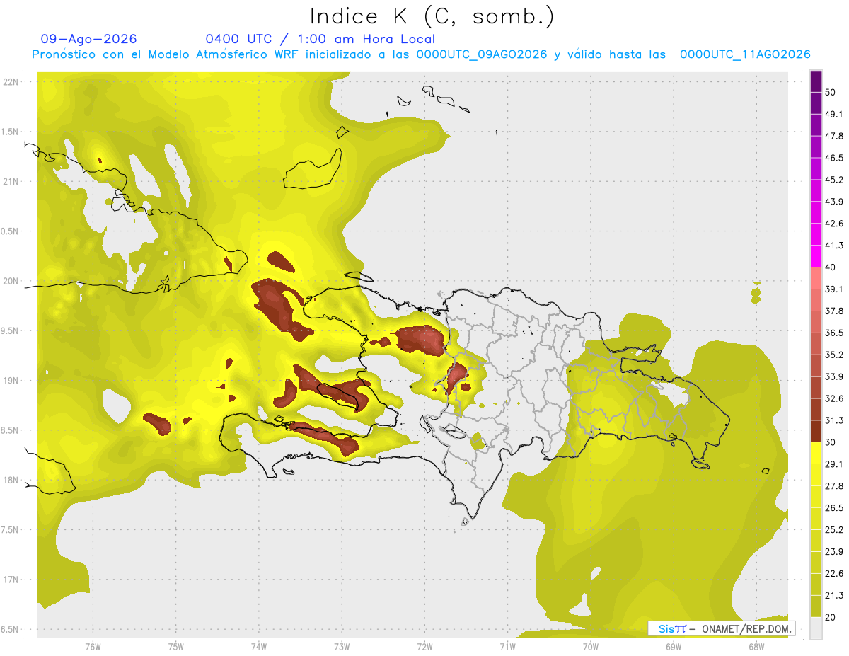Viewport: 849px width, 656px height.
Task: Click the '27.8' colorbar value
Action: [834, 486]
